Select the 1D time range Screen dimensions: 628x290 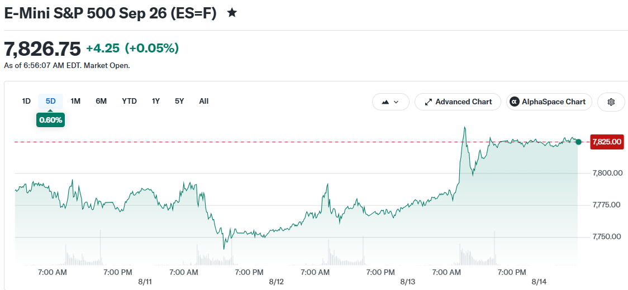pyautogui.click(x=26, y=101)
